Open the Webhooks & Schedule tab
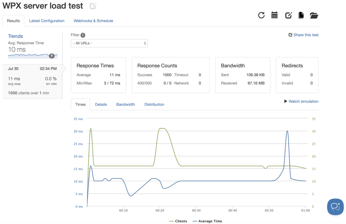Image resolution: width=346 pixels, height=224 pixels. [x=93, y=21]
